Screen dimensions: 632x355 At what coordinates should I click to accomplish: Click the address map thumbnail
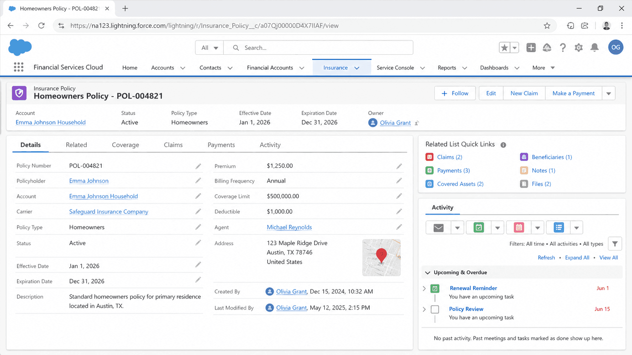point(381,258)
